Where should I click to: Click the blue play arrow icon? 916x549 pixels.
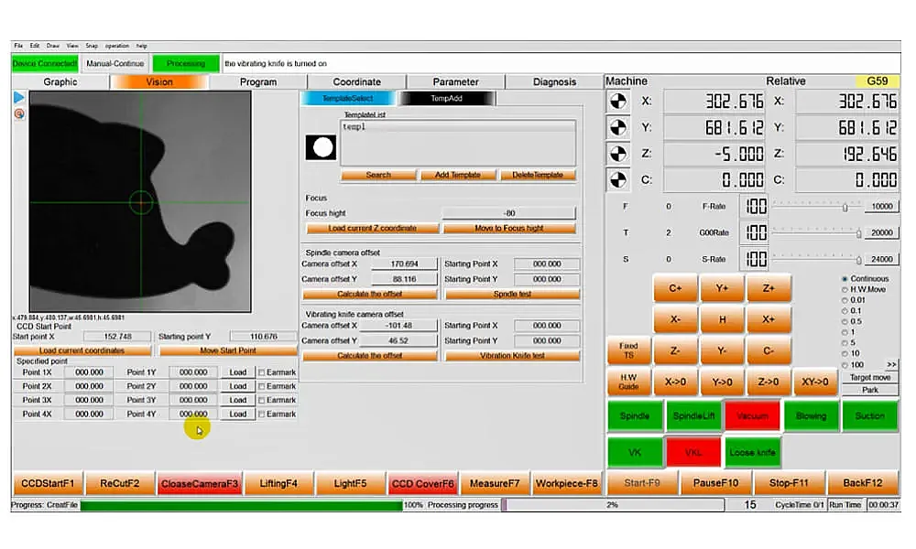coord(19,97)
